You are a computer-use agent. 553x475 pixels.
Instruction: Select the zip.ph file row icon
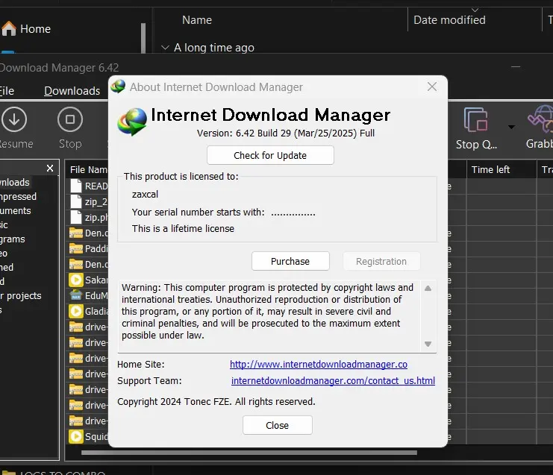click(x=76, y=217)
